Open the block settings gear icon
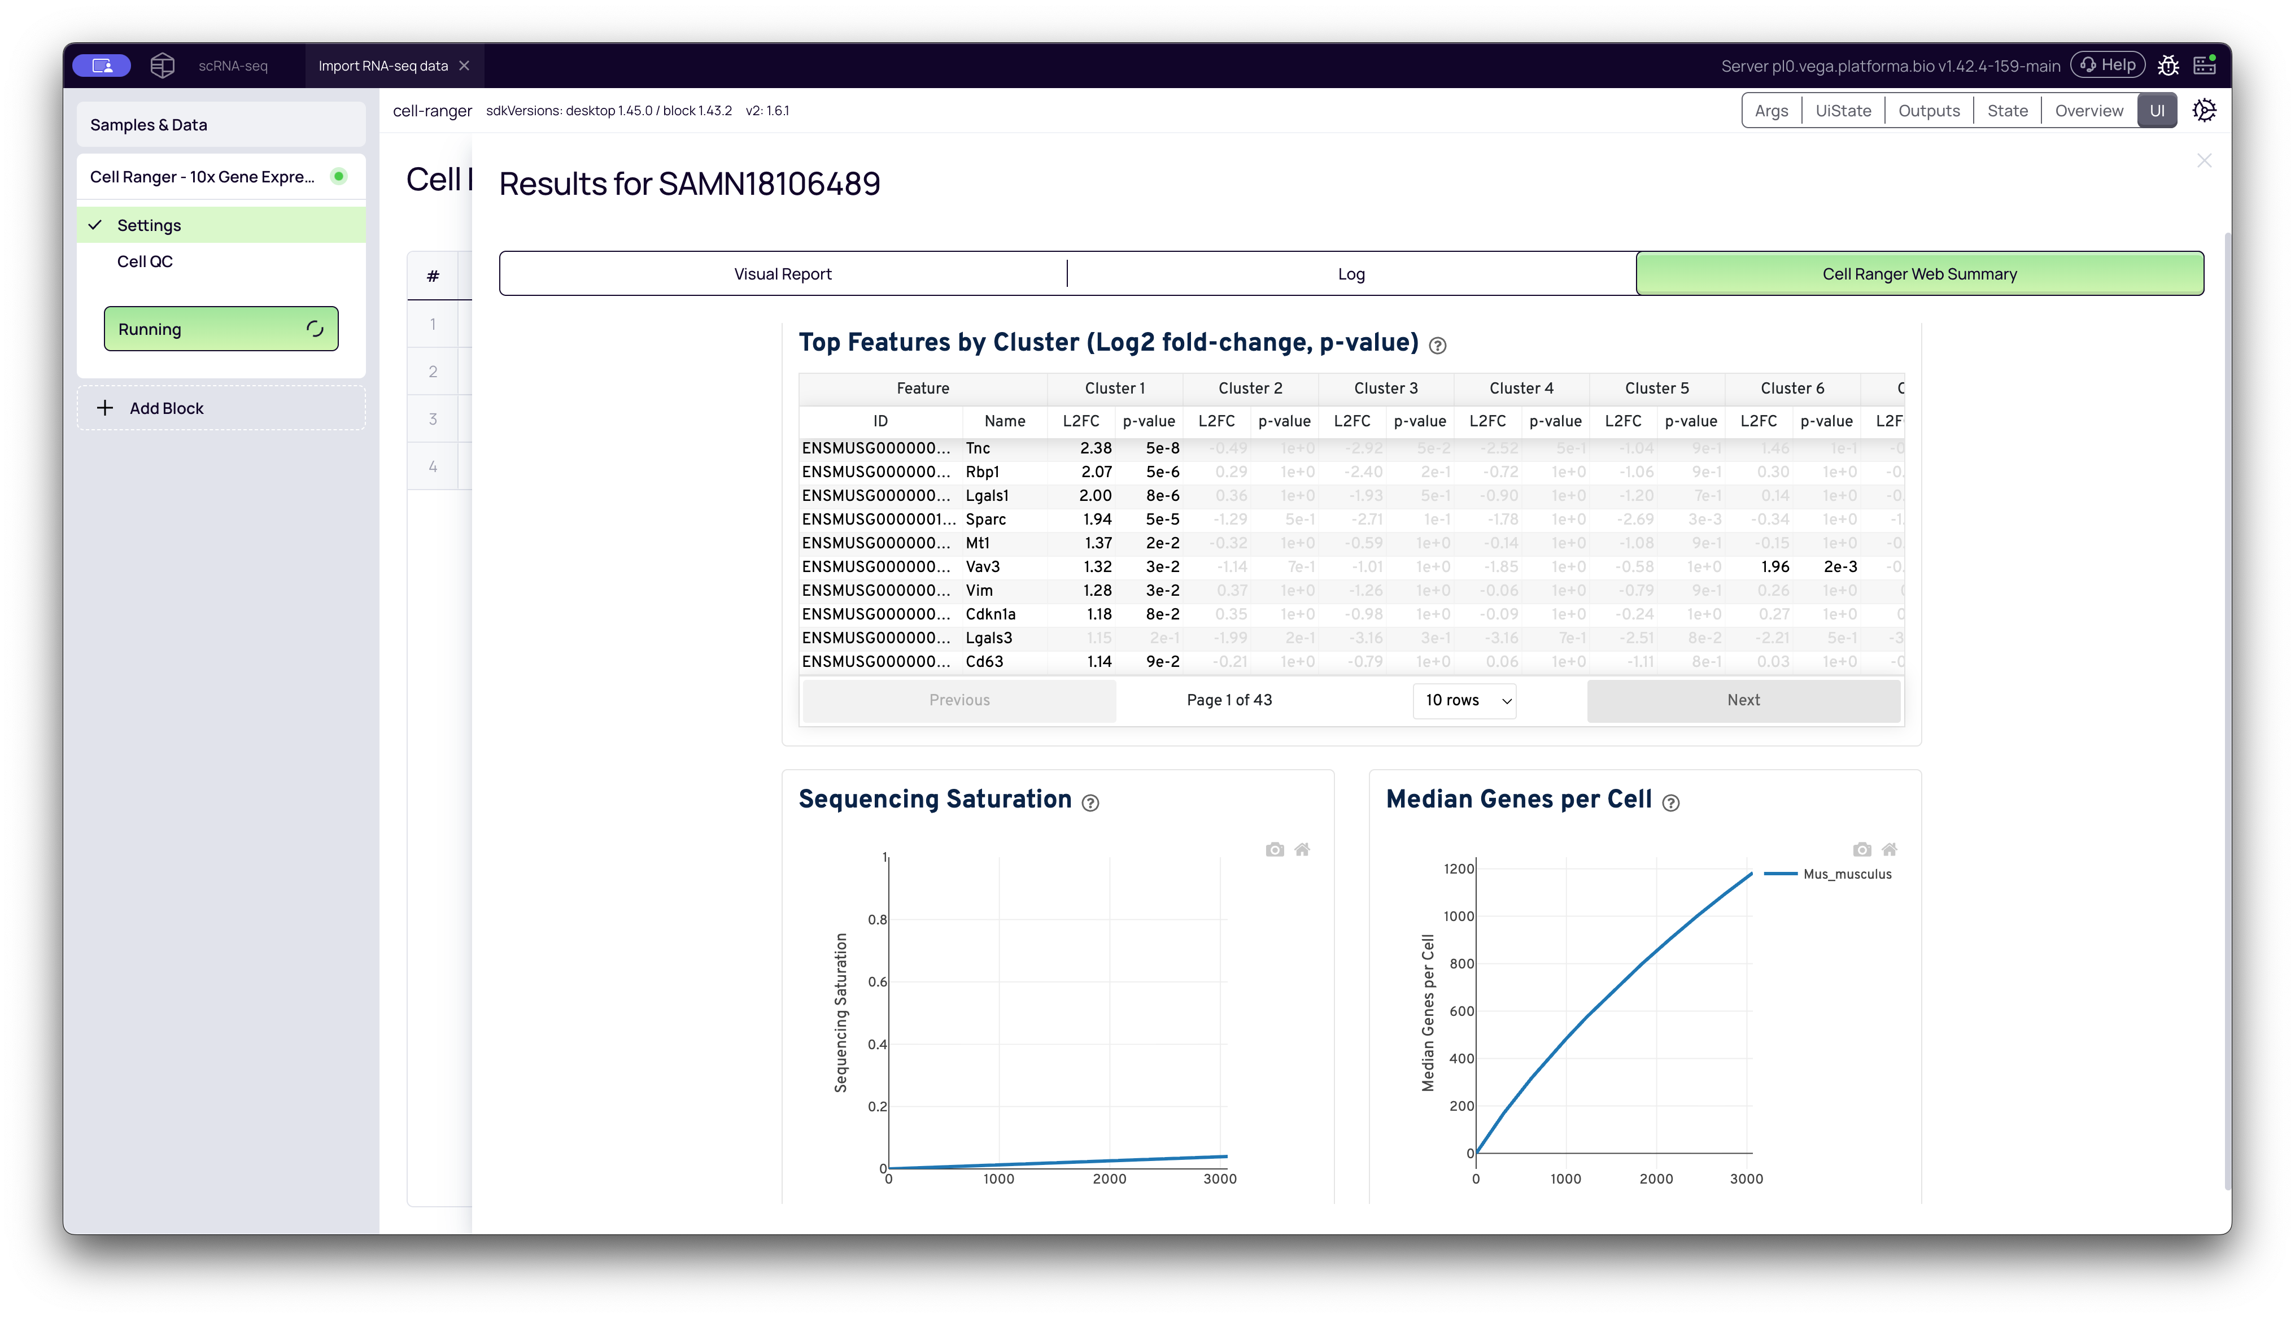This screenshot has width=2295, height=1318. point(2204,110)
